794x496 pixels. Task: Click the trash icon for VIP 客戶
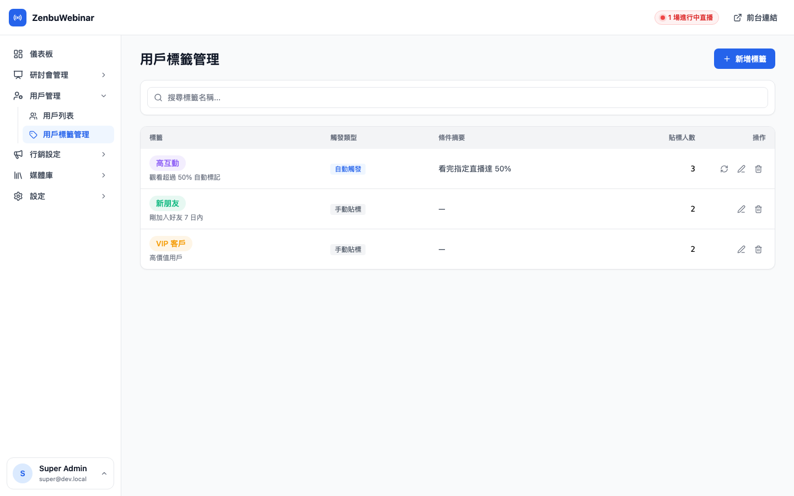click(x=758, y=249)
